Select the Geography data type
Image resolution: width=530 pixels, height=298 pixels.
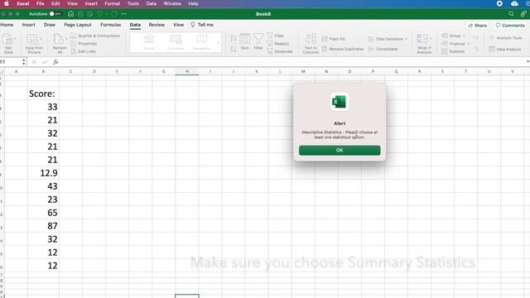point(202,42)
